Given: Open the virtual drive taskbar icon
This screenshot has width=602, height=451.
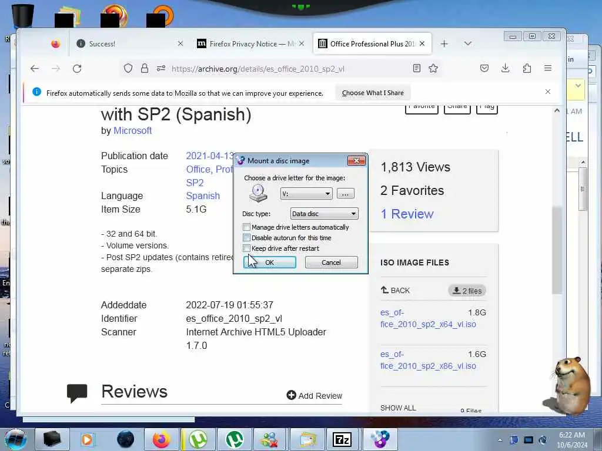Looking at the screenshot, I should point(380,439).
